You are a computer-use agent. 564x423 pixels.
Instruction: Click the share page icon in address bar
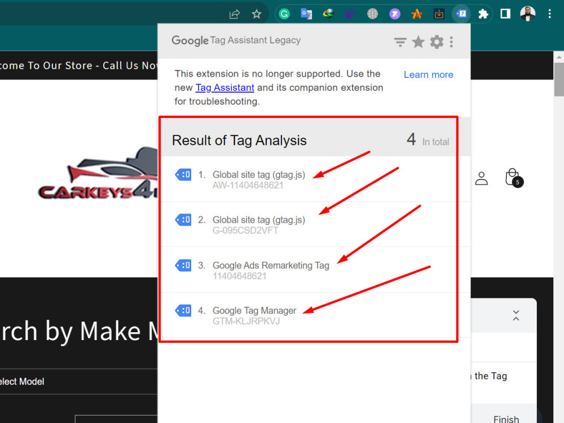point(235,14)
